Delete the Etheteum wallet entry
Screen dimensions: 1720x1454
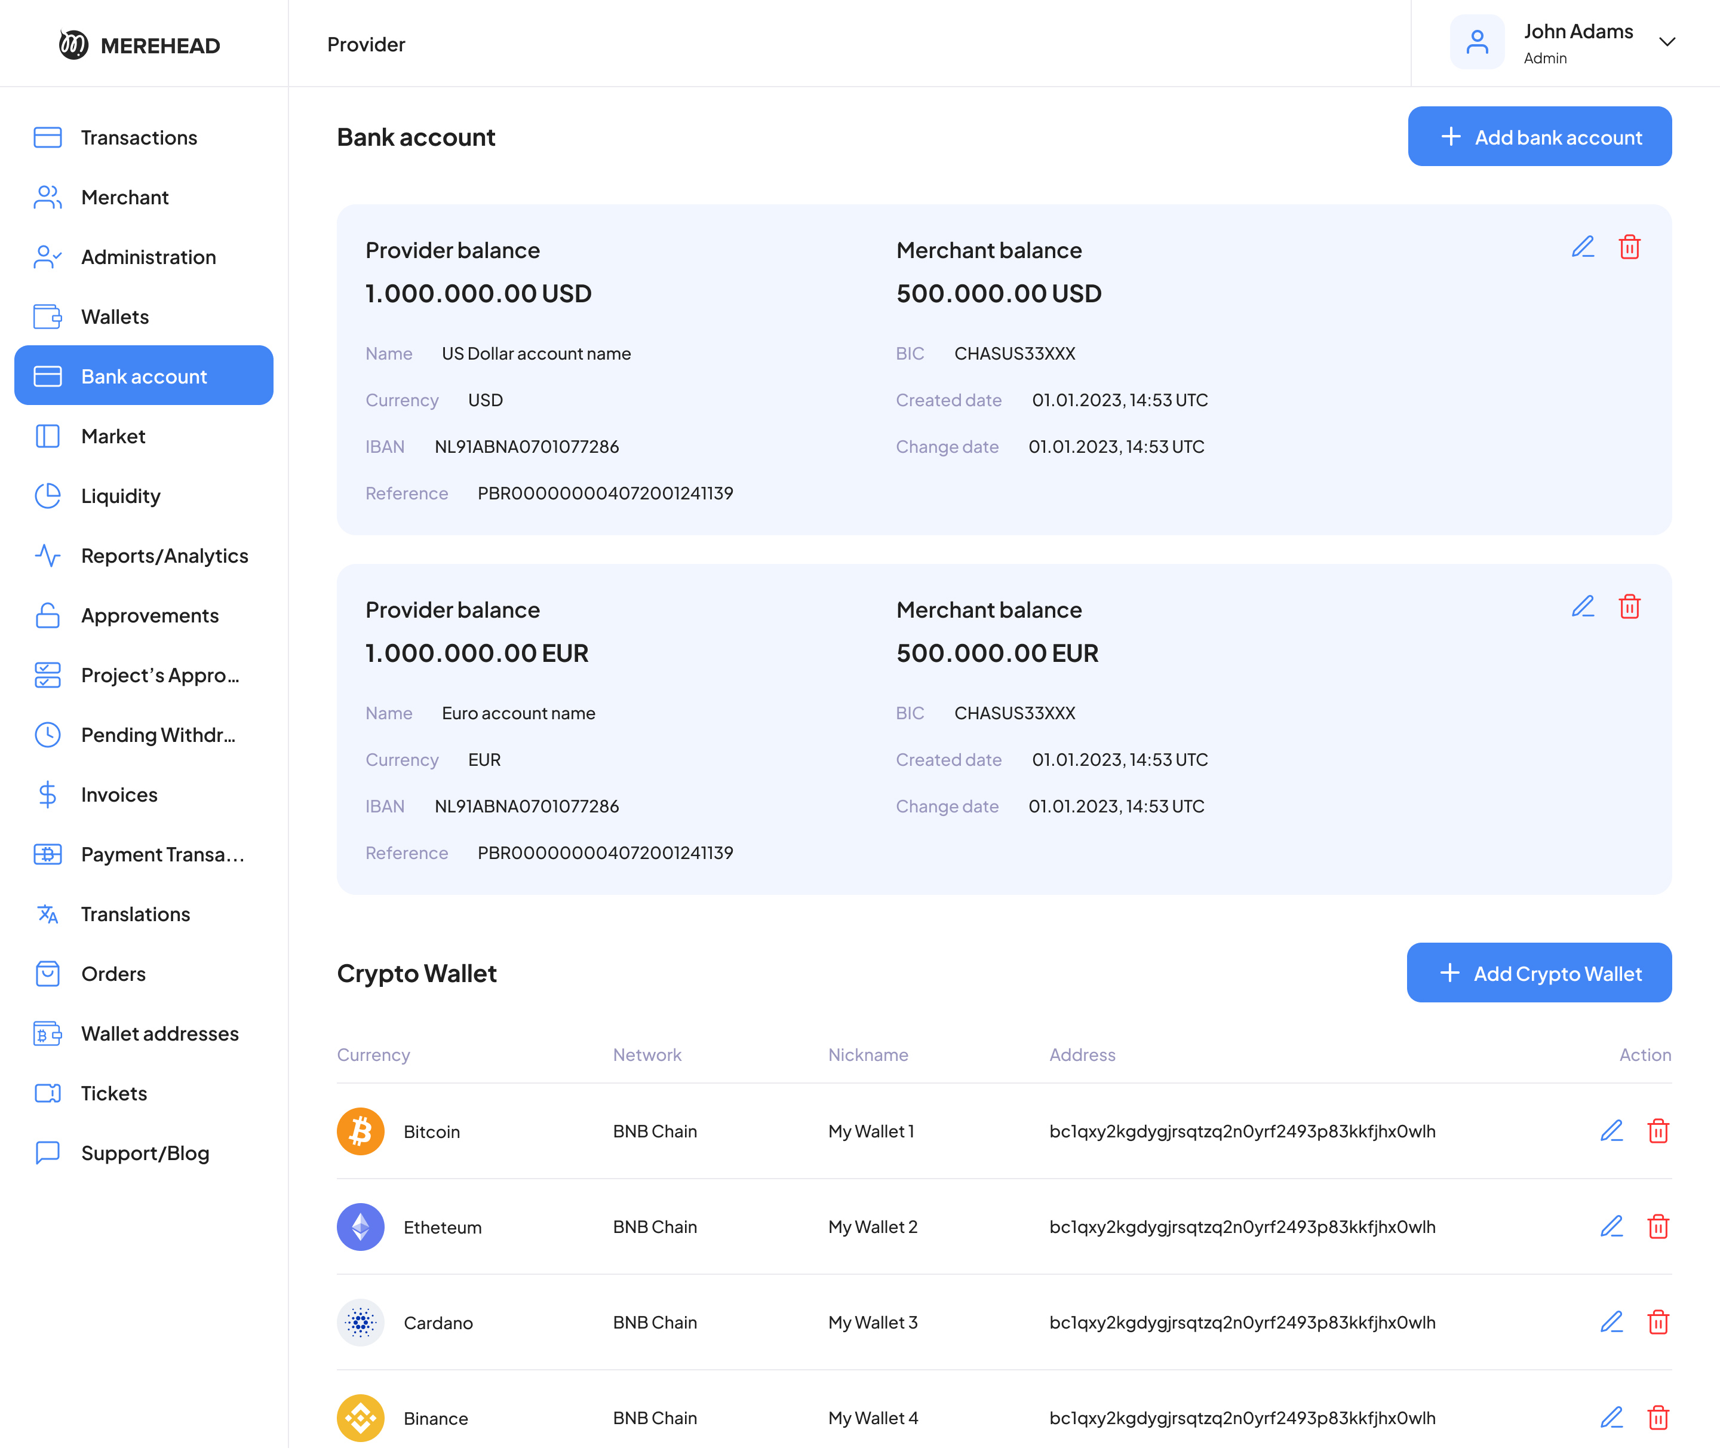[1658, 1226]
